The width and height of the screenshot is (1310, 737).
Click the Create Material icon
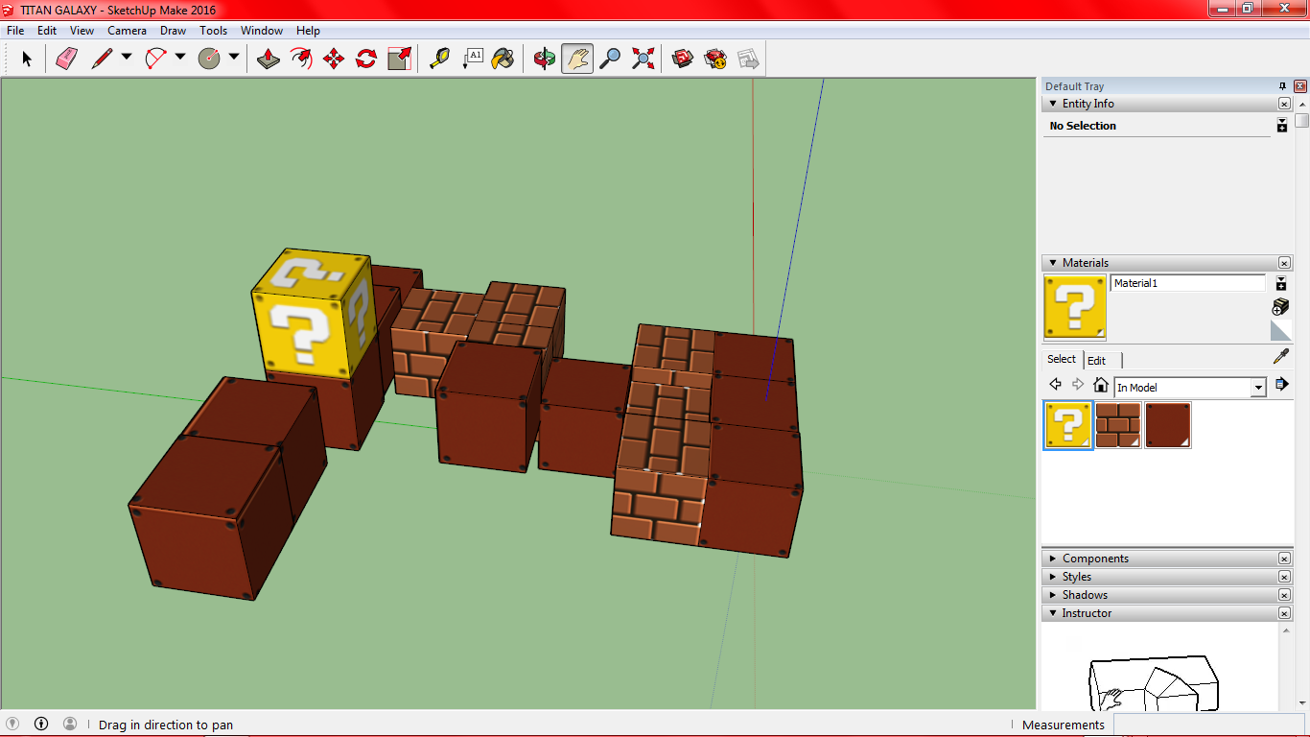coord(1280,307)
